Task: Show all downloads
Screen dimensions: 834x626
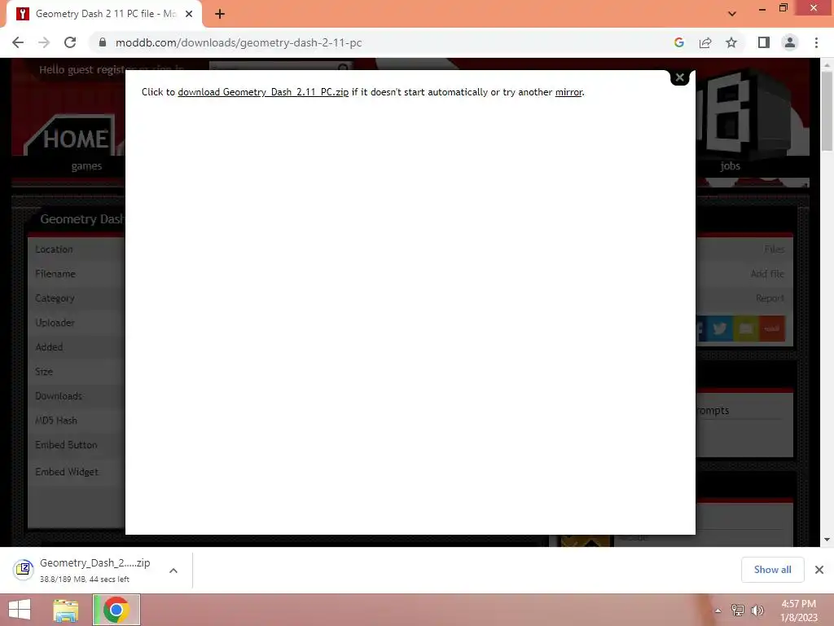Action: [772, 570]
